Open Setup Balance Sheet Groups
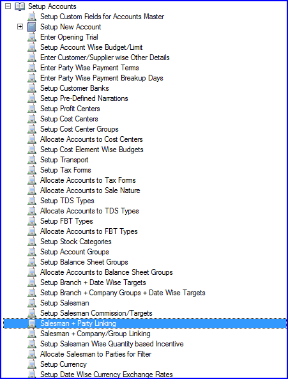The height and width of the screenshot is (379, 288). point(84,262)
